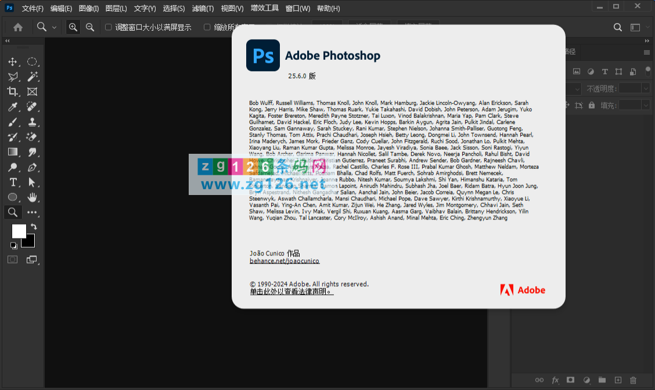The width and height of the screenshot is (655, 390).
Task: Select the Zoom tool in the toolbox
Action: pyautogui.click(x=13, y=212)
